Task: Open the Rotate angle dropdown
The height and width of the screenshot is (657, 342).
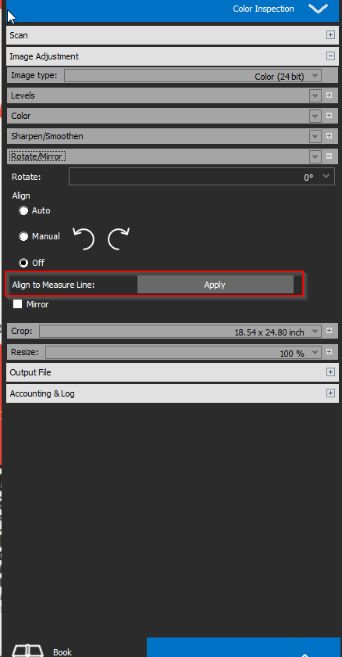Action: 201,177
